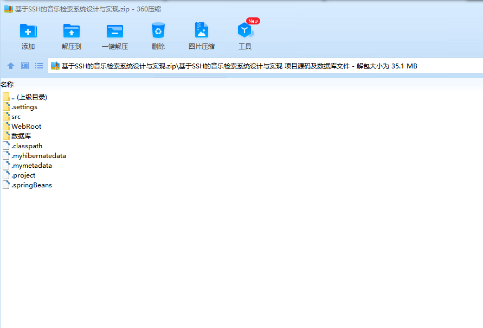Switch to icon/thumbnail view mode

click(25, 66)
